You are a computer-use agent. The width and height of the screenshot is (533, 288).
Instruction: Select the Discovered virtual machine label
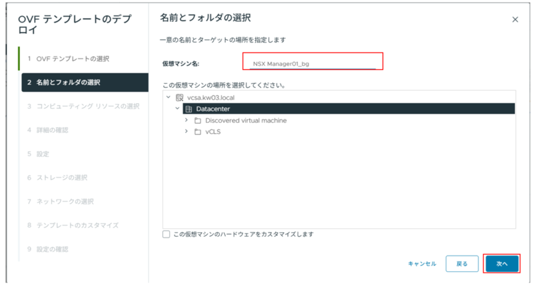click(x=246, y=120)
